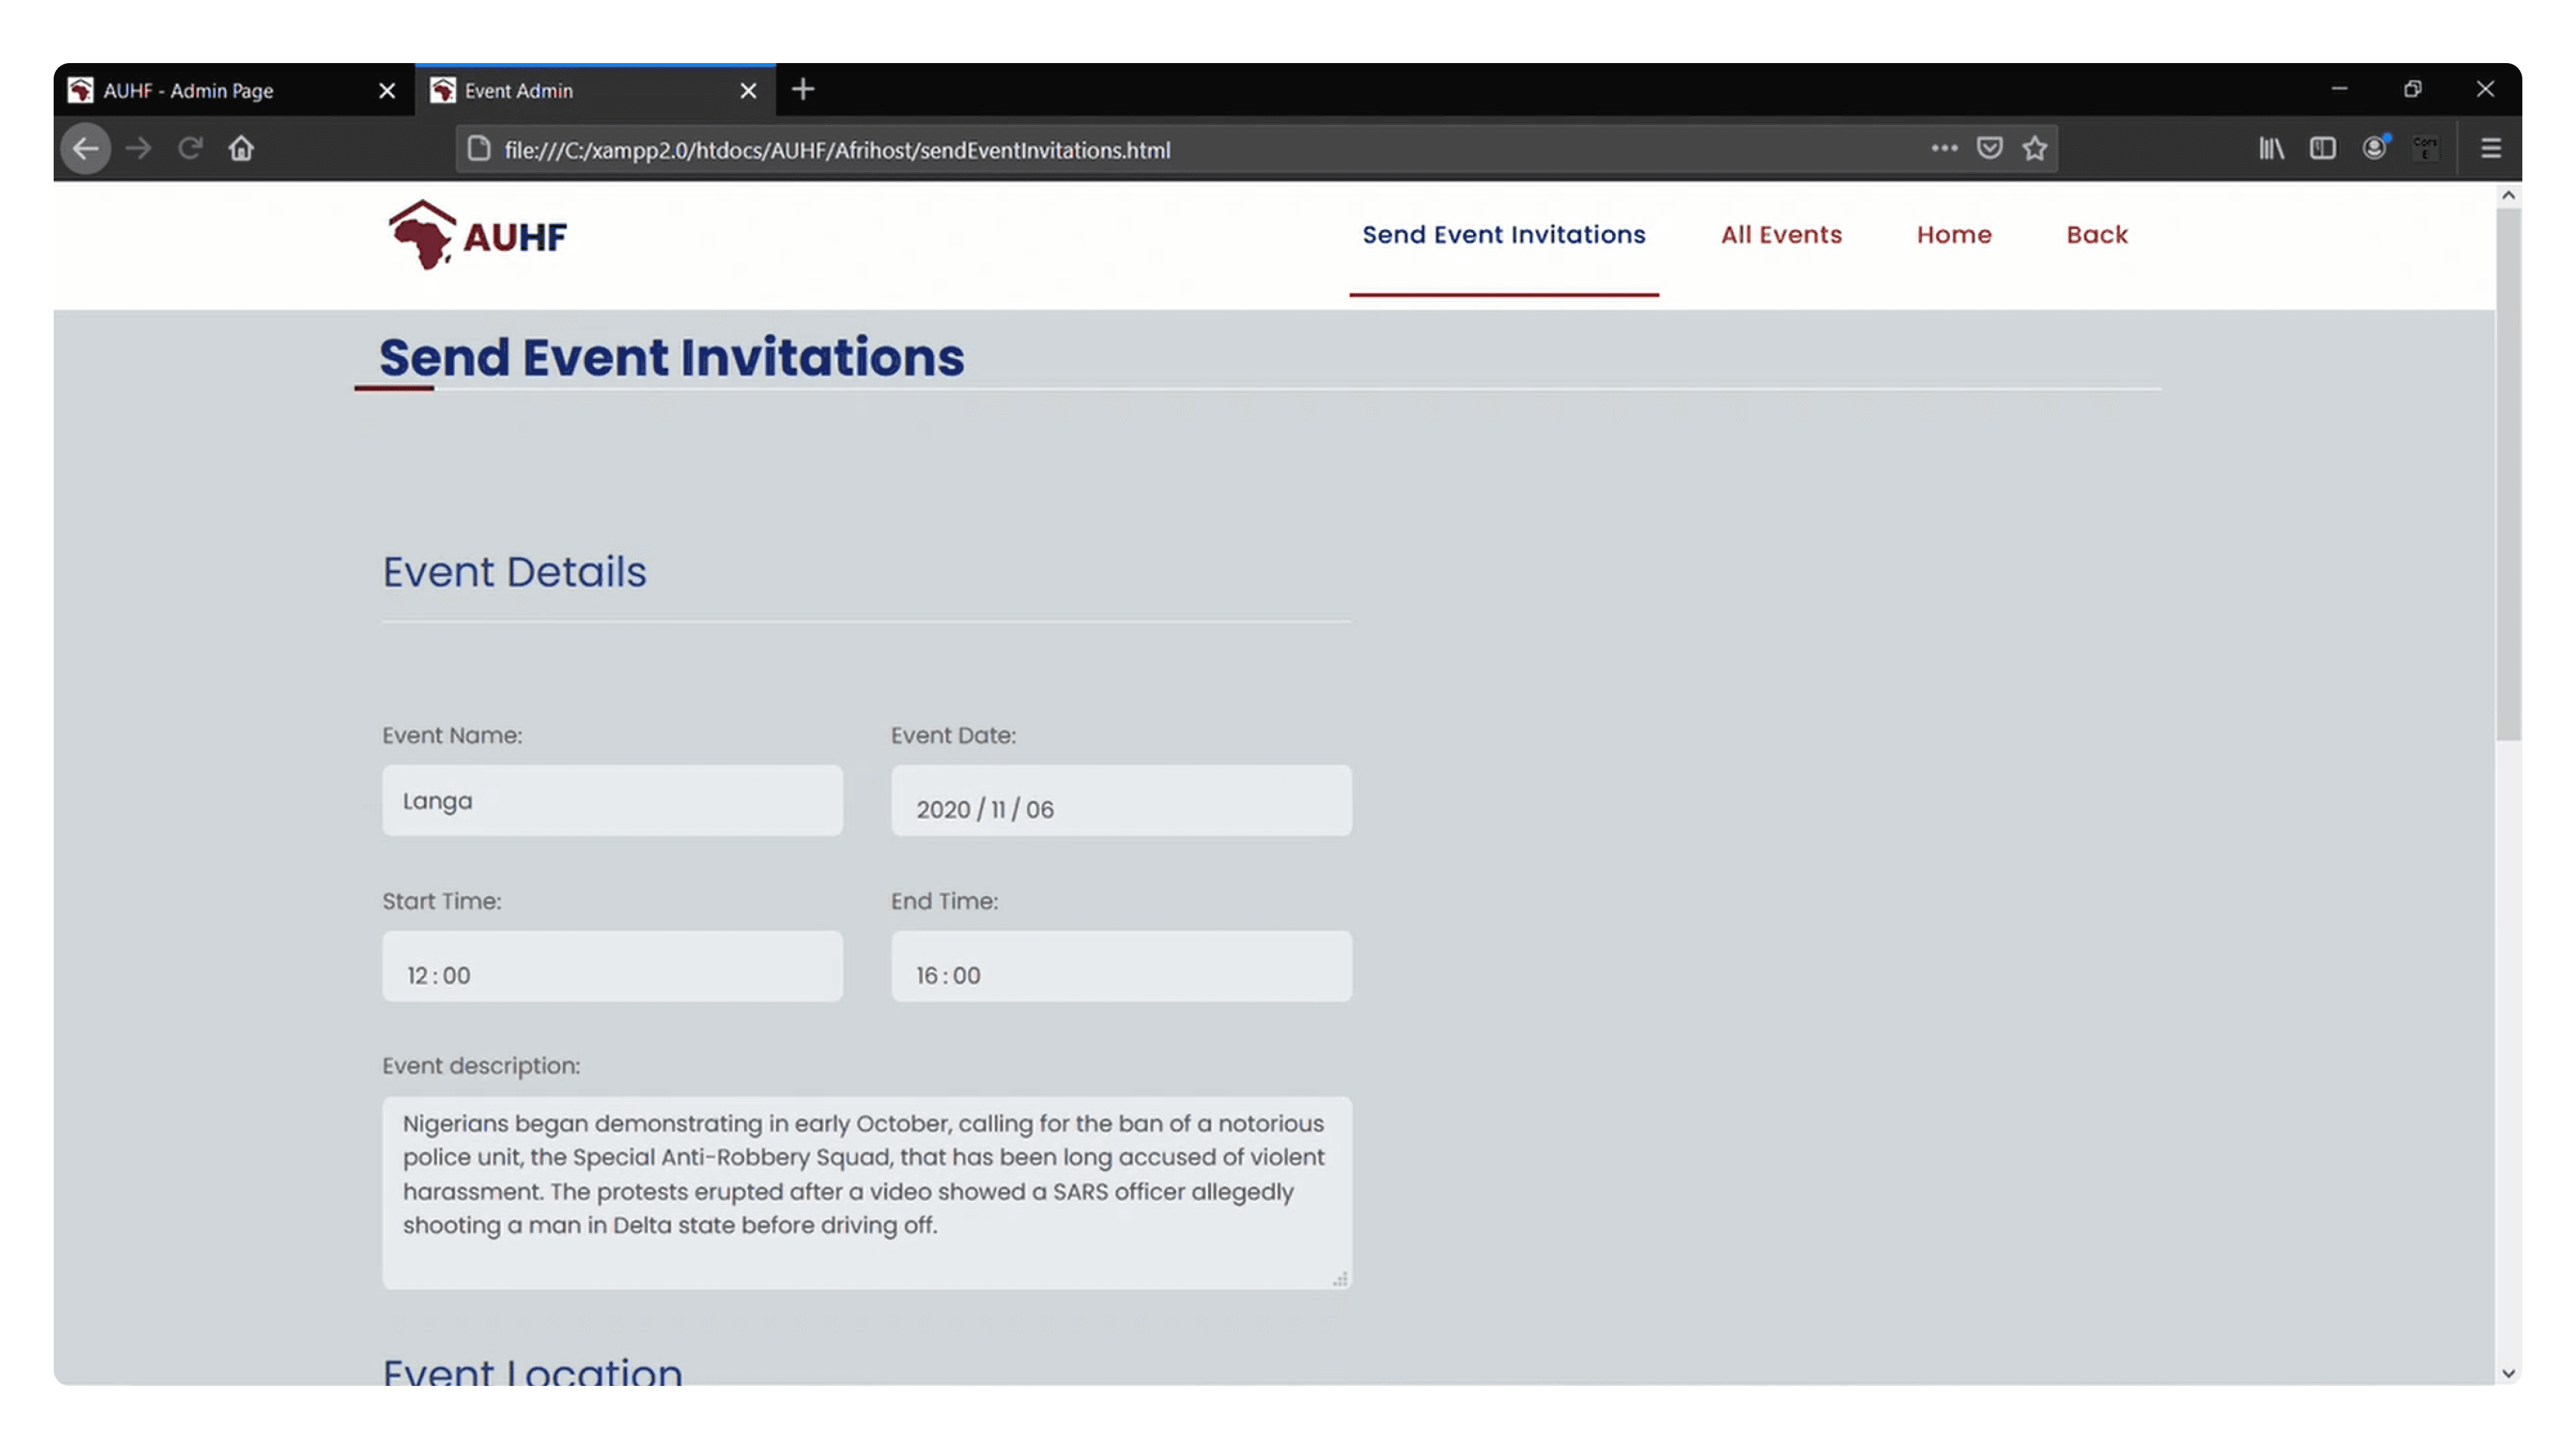The height and width of the screenshot is (1449, 2576).
Task: Click the AUHF Africa logo
Action: [x=478, y=235]
